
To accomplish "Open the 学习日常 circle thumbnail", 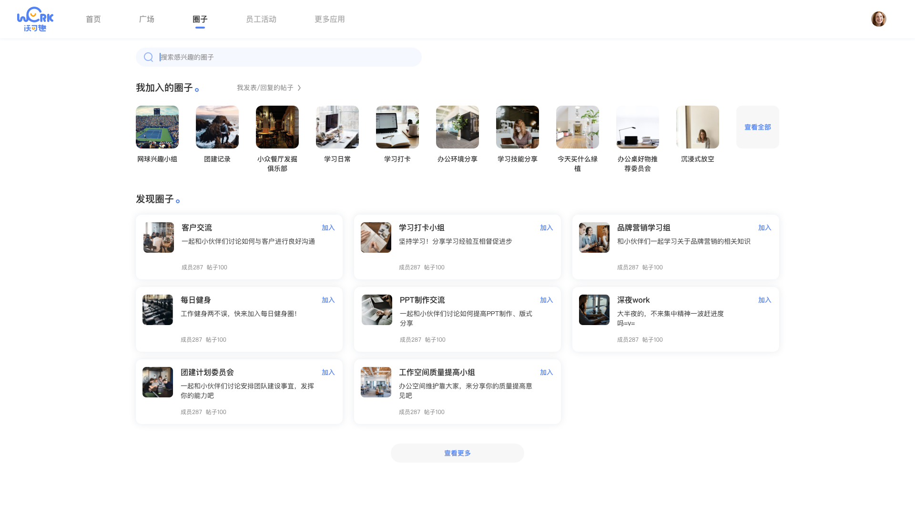I will pyautogui.click(x=337, y=127).
